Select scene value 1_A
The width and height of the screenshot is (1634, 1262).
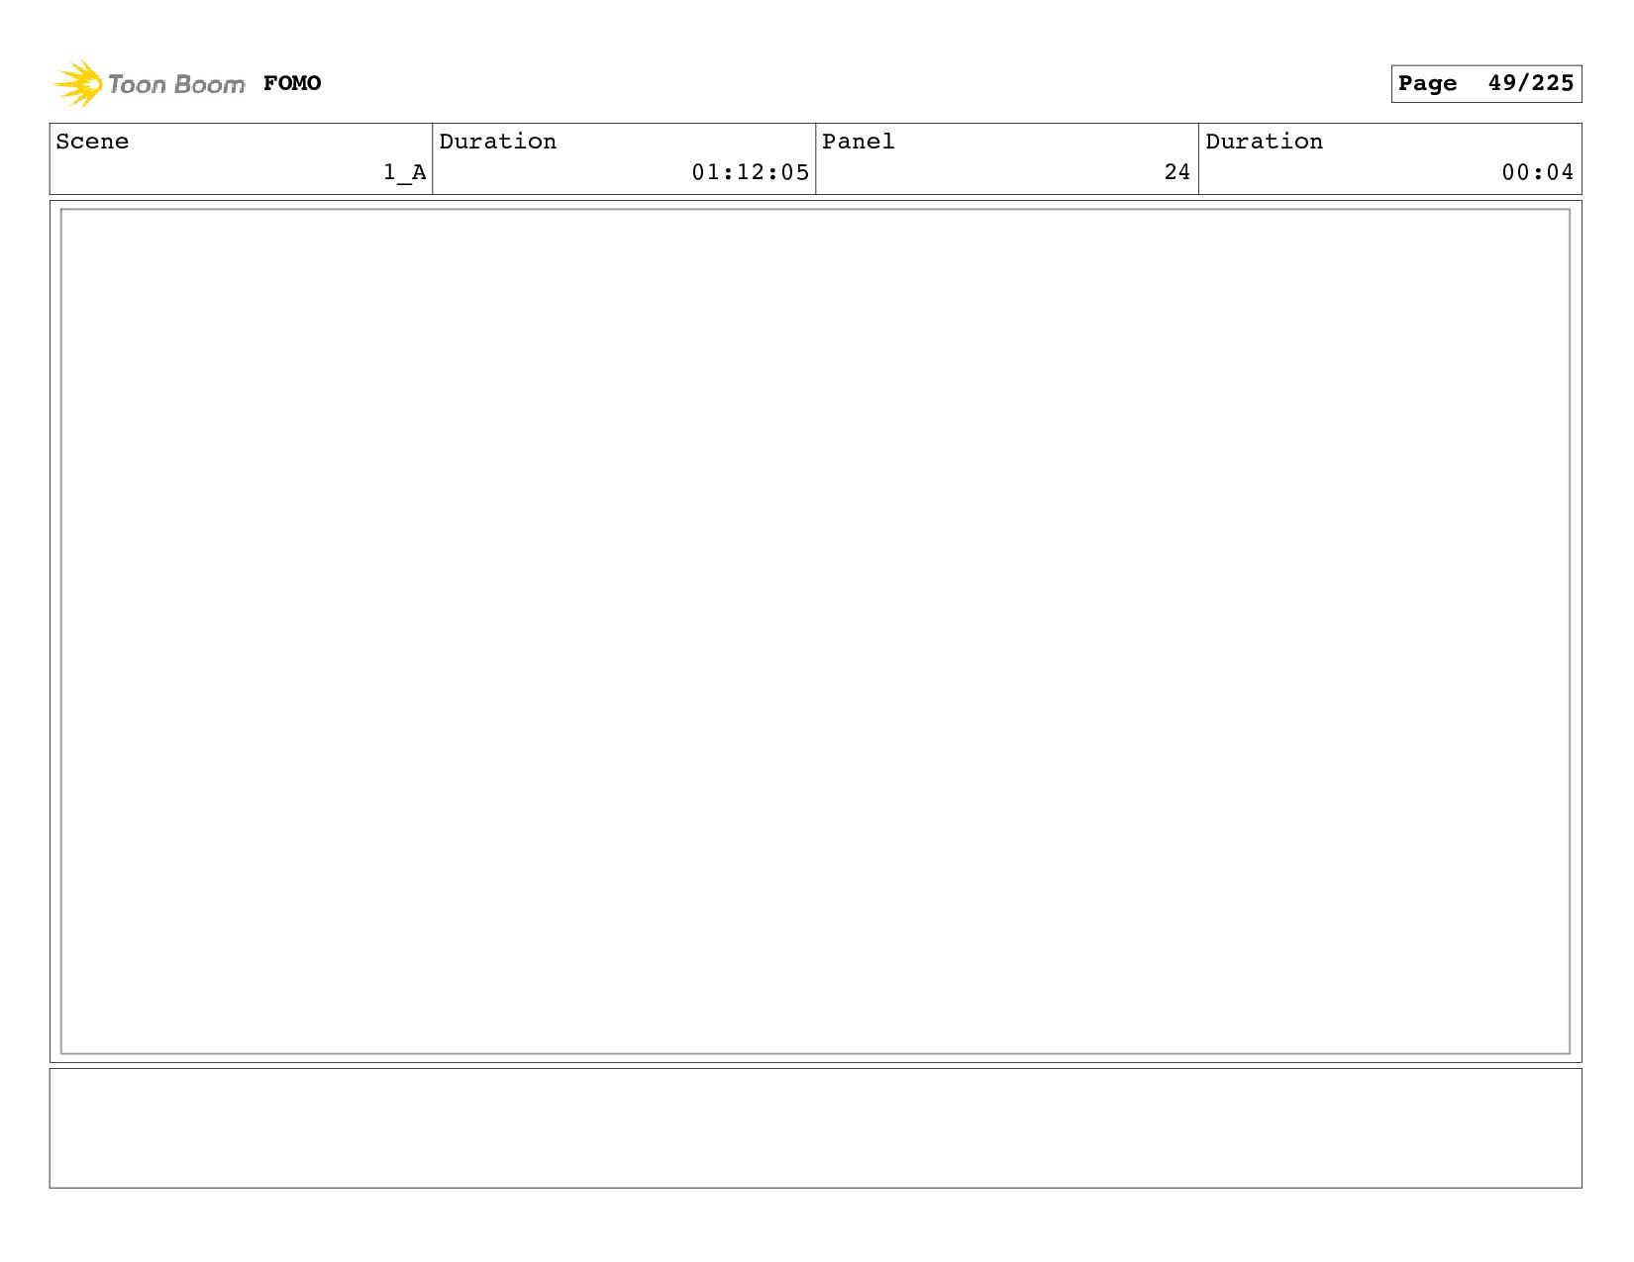click(405, 172)
